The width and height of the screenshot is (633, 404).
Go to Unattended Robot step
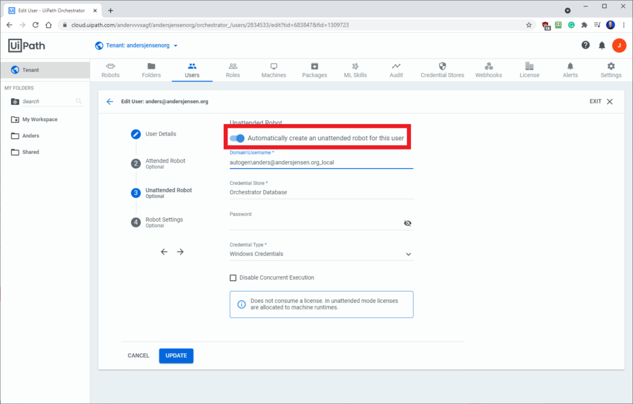[161, 193]
